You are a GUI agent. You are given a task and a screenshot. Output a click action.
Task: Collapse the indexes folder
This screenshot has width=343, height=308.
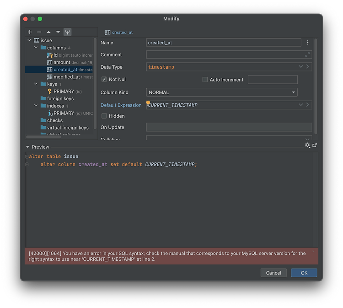[x=36, y=106]
